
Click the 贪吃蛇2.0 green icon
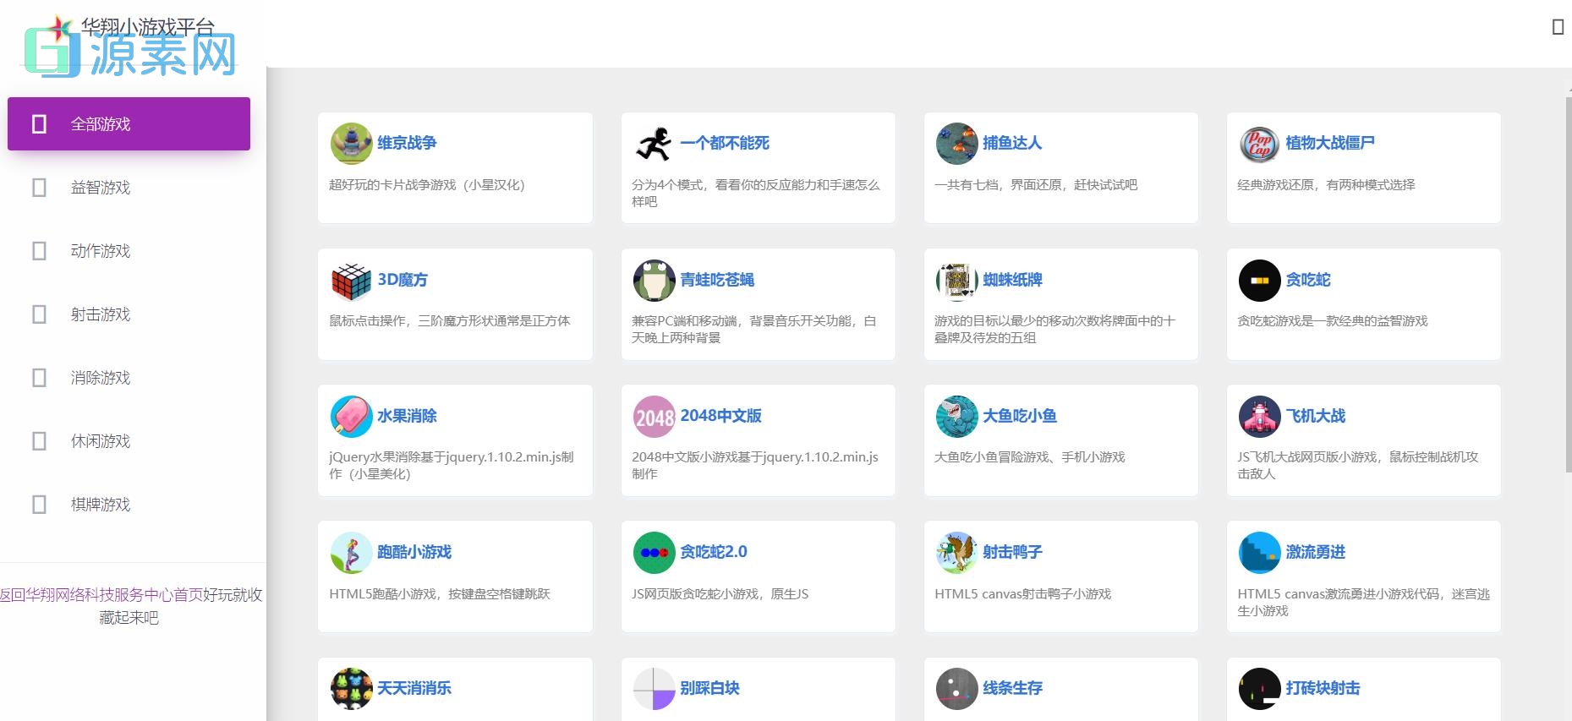654,553
